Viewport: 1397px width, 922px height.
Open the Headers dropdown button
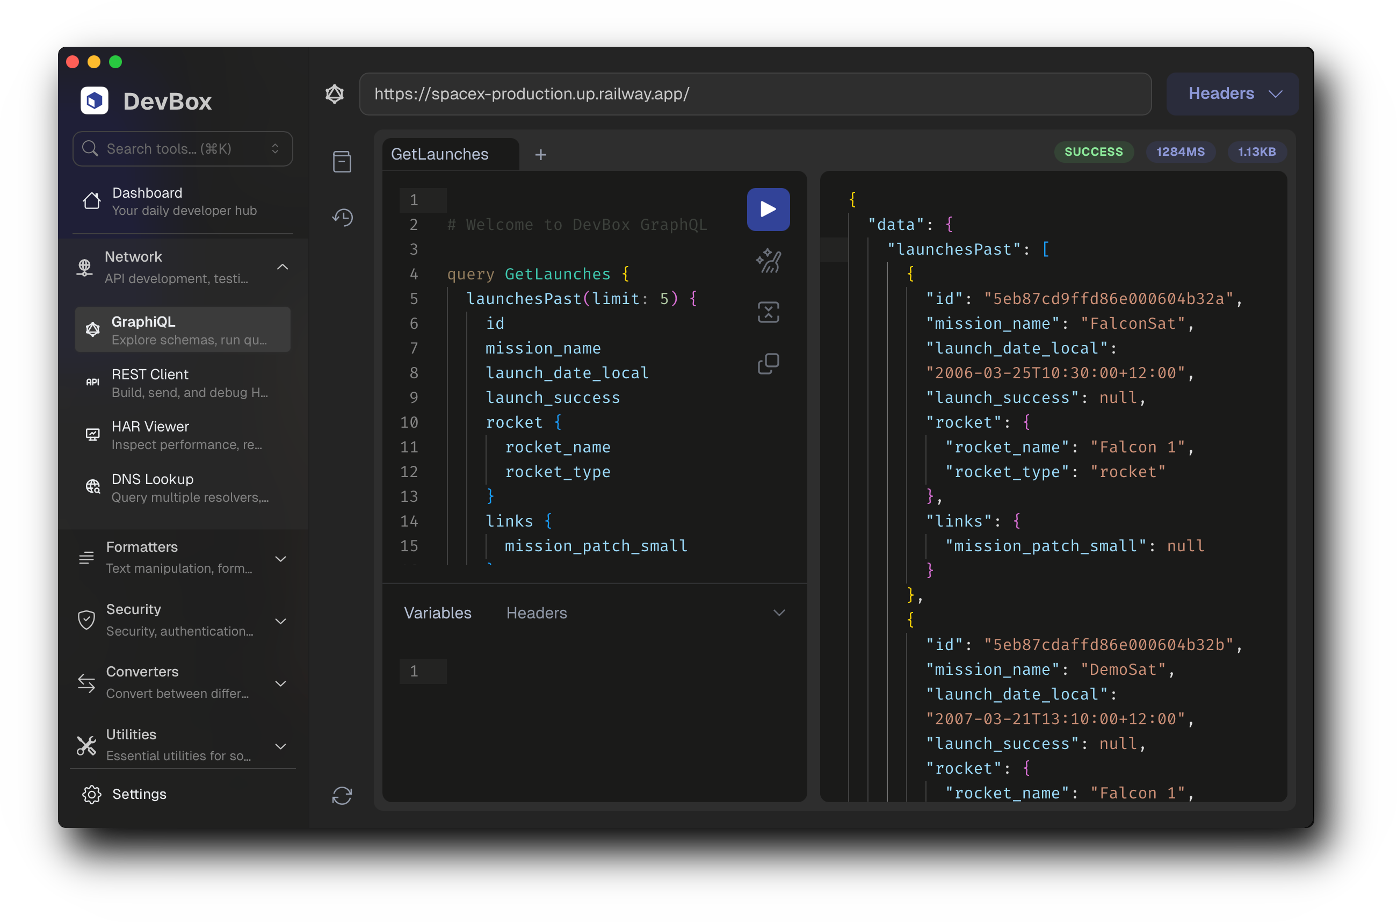1232,94
